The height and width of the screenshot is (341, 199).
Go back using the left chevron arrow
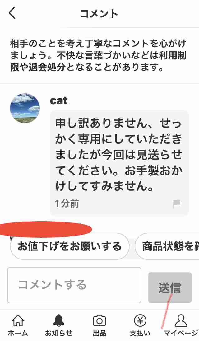point(12,13)
